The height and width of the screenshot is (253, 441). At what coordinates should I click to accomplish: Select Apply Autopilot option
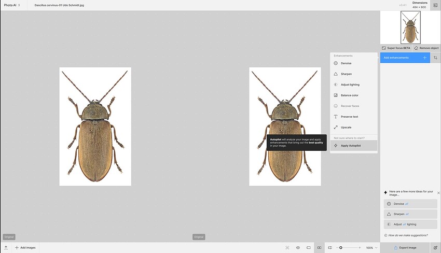click(x=350, y=146)
